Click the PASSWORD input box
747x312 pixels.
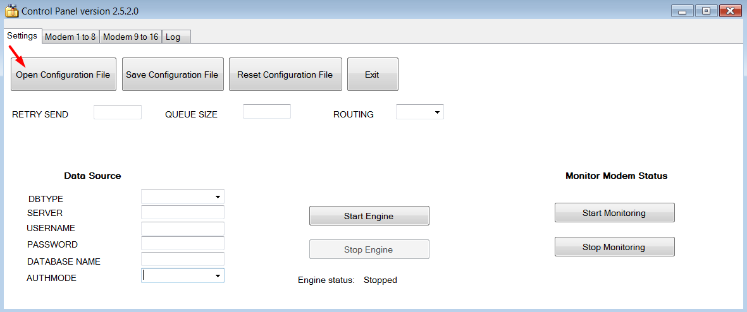click(182, 244)
